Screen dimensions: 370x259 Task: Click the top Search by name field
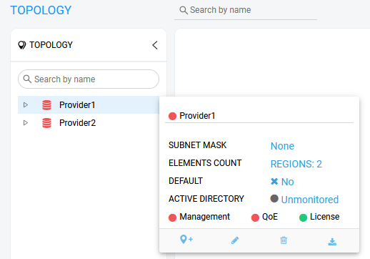[246, 10]
